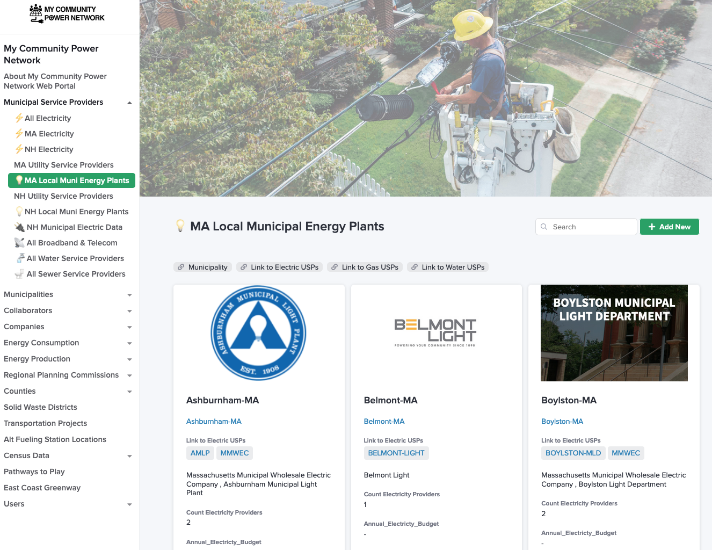This screenshot has height=550, width=712.
Task: Select the Link to Gas USPs chip
Action: click(365, 267)
